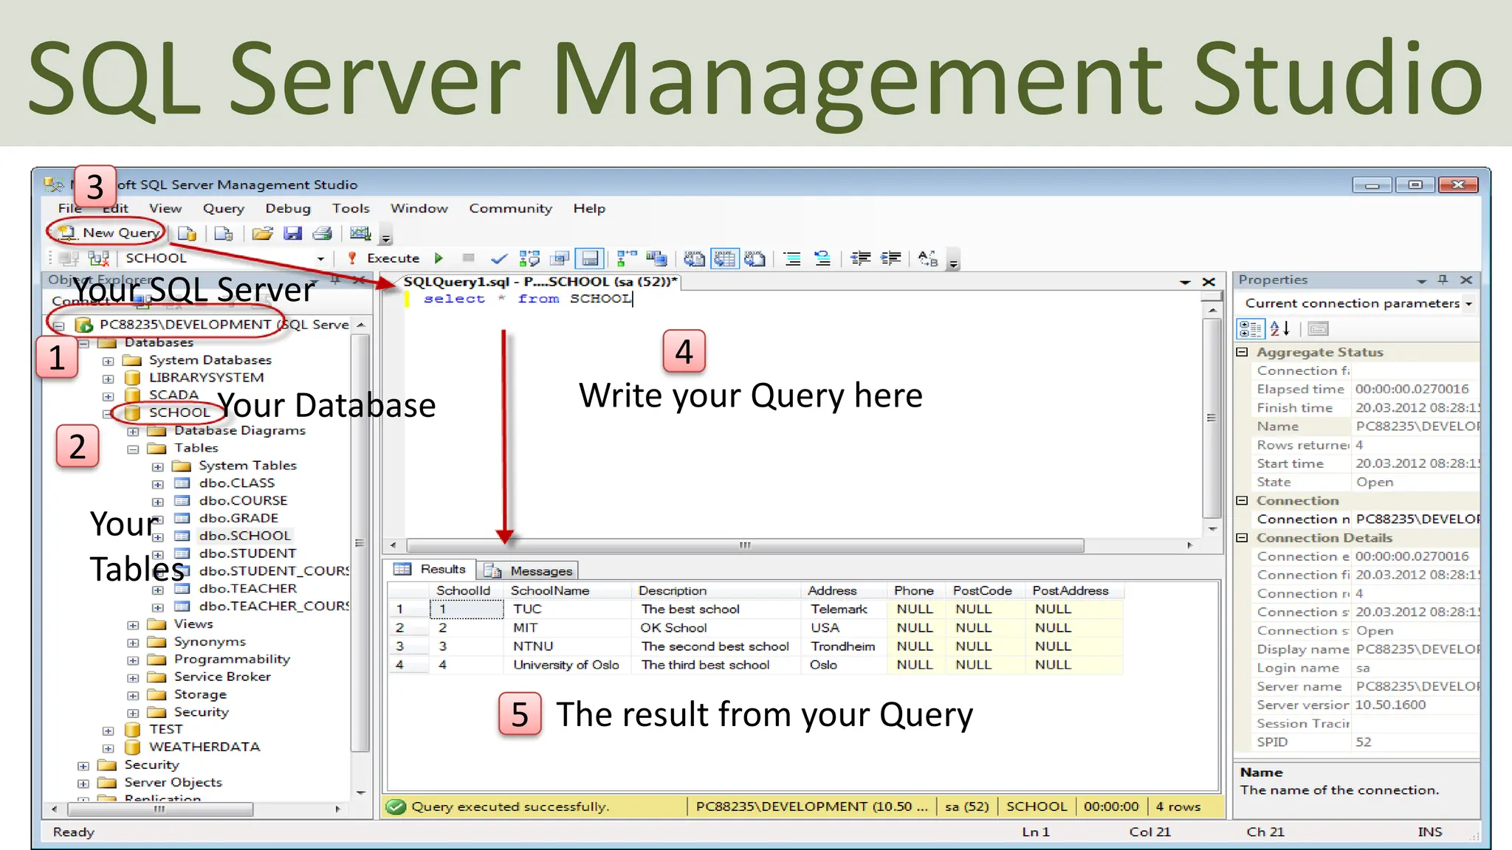Viewport: 1512px width, 850px height.
Task: Switch output to Results to File
Action: point(755,258)
